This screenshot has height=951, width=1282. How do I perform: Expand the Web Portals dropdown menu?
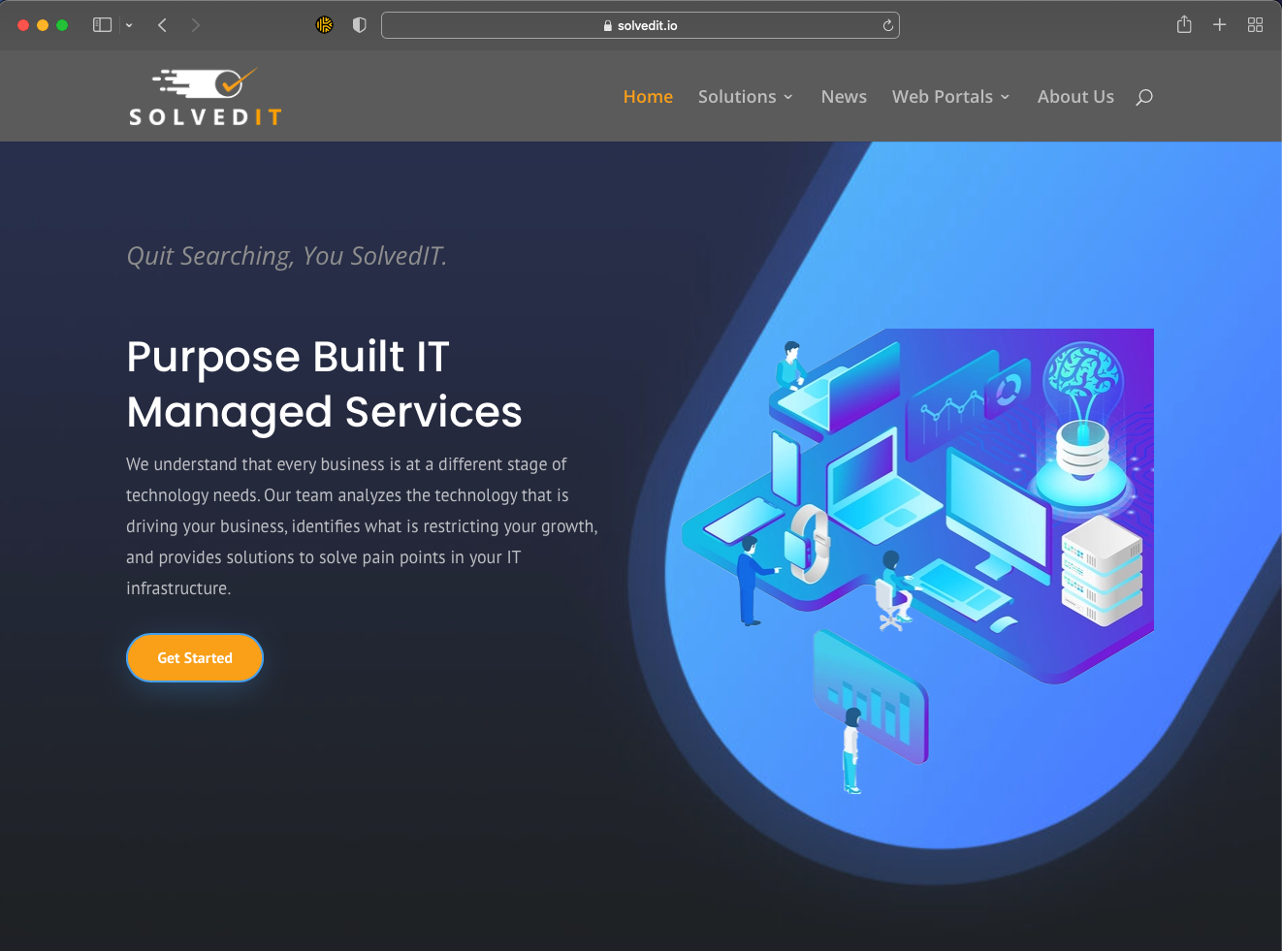pos(951,97)
